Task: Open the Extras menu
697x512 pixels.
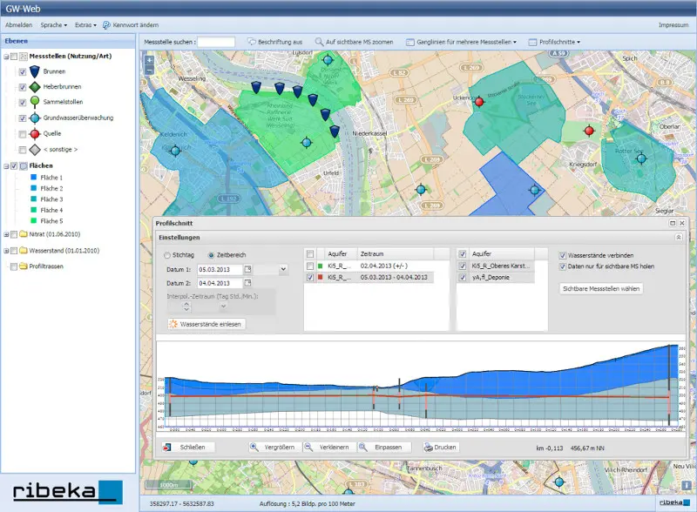Action: tap(85, 25)
